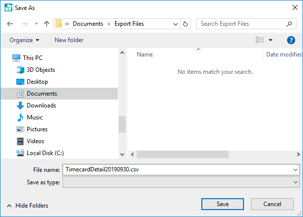This screenshot has width=303, height=217.
Task: Select the Desktop folder in sidebar
Action: point(37,82)
